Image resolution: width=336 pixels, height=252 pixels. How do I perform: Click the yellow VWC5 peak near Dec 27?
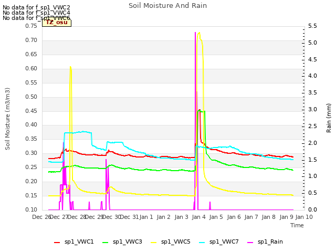pos(70,67)
